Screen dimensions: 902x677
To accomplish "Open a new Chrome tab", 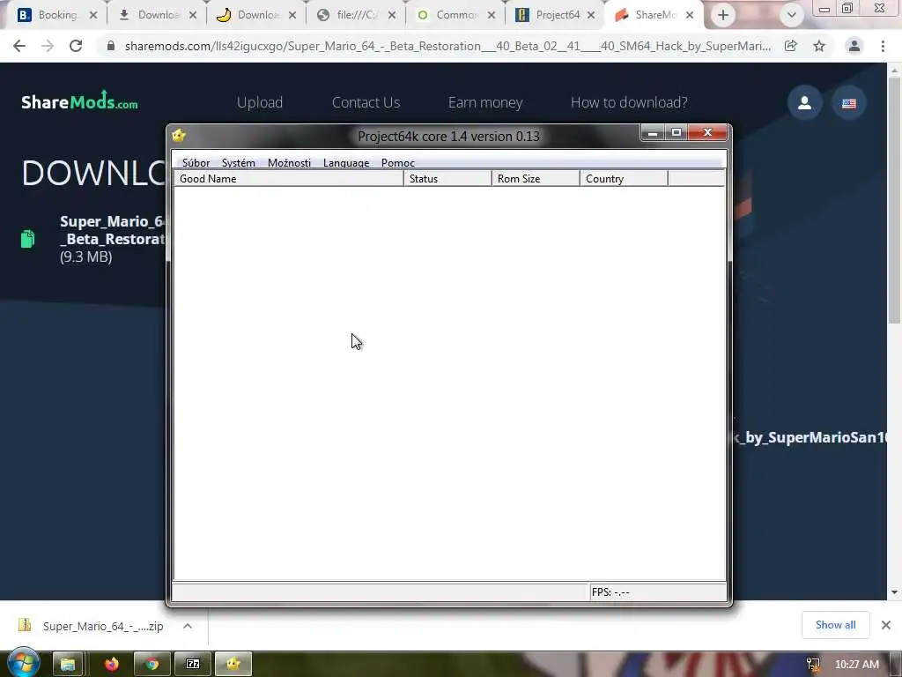I will tap(723, 16).
